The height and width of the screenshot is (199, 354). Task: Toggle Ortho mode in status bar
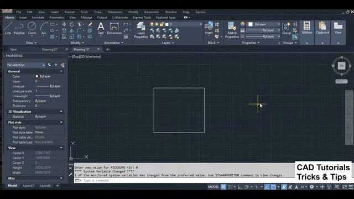(x=240, y=187)
